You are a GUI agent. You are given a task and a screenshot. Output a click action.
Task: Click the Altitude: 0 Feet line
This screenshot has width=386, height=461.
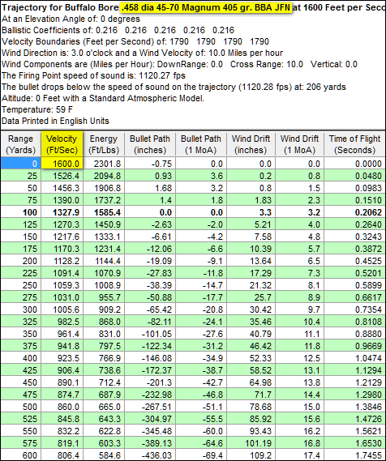pyautogui.click(x=103, y=98)
